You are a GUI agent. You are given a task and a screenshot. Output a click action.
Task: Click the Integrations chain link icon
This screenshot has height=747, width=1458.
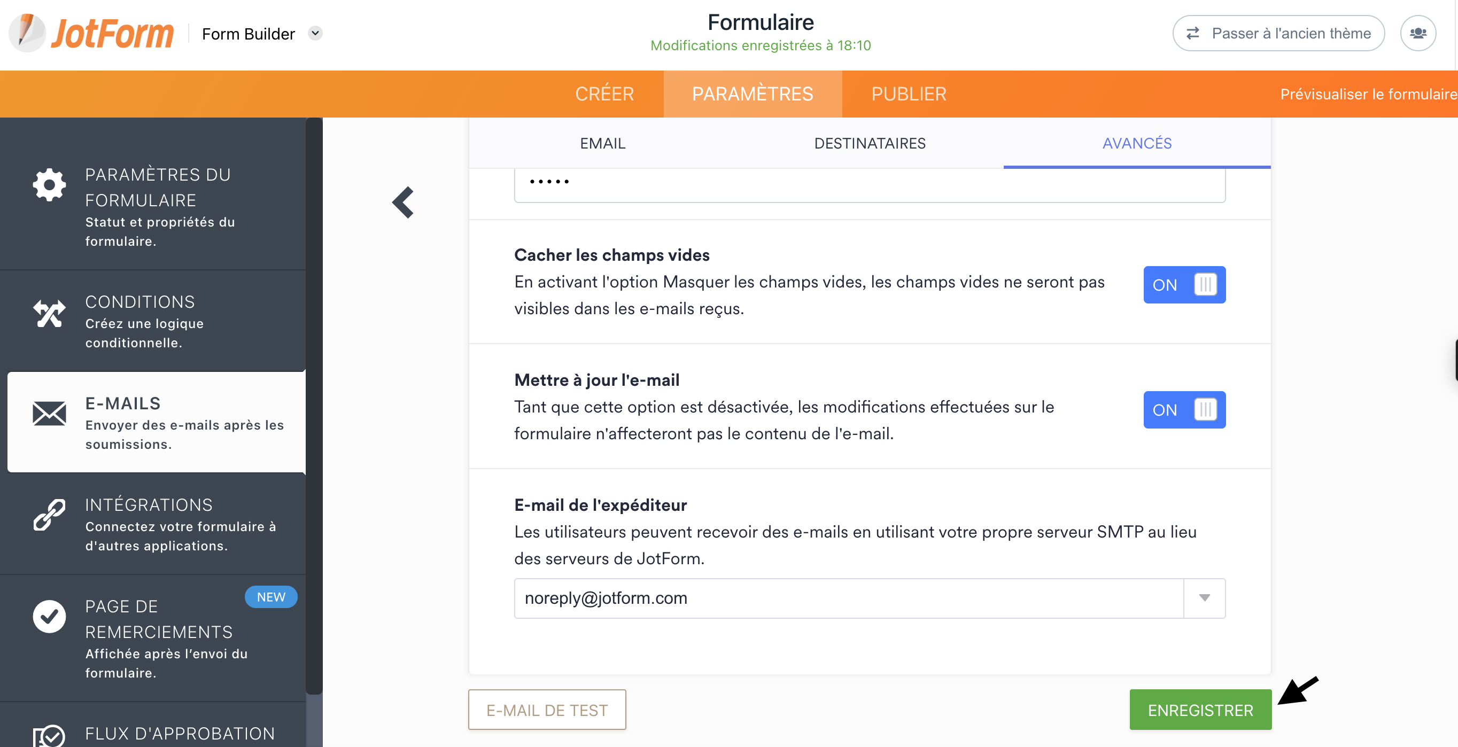(49, 515)
